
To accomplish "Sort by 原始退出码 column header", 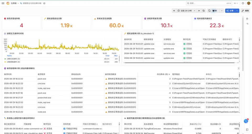I will coord(76,74).
